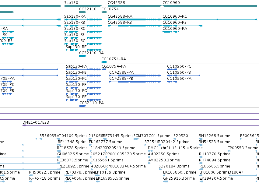This screenshot has width=259, height=183.
Task: Select transcript CG42588-RA
Action: point(135,19)
